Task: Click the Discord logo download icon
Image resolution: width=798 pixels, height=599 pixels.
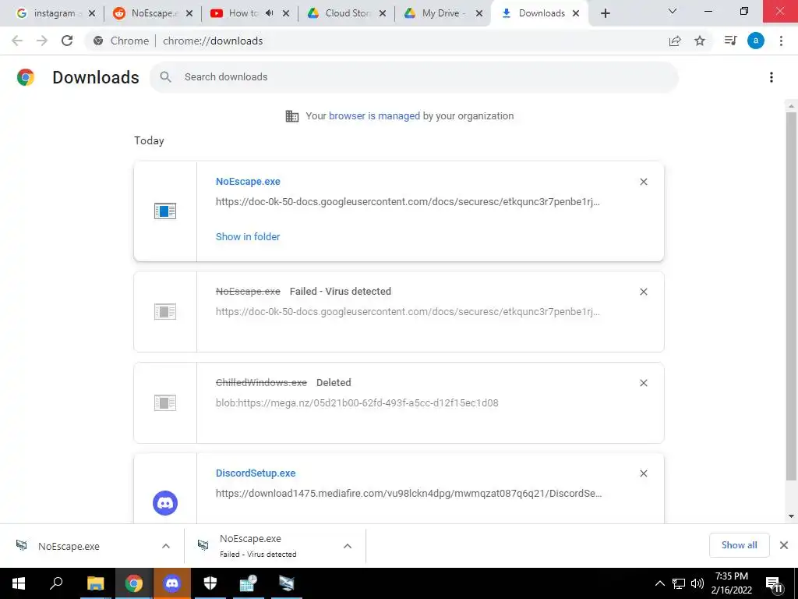Action: coord(165,503)
